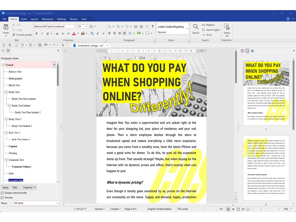Collapse the Body Text tree node
Viewport: 296px width, 222px height.
tap(6, 92)
